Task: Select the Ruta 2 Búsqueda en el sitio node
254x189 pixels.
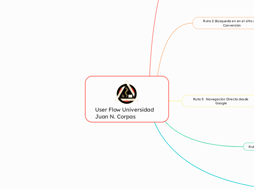Action: (223, 23)
